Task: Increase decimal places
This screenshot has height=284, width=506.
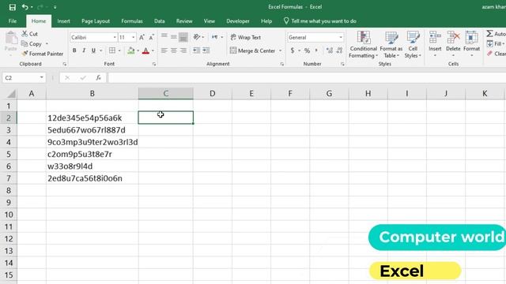Action: click(x=330, y=50)
